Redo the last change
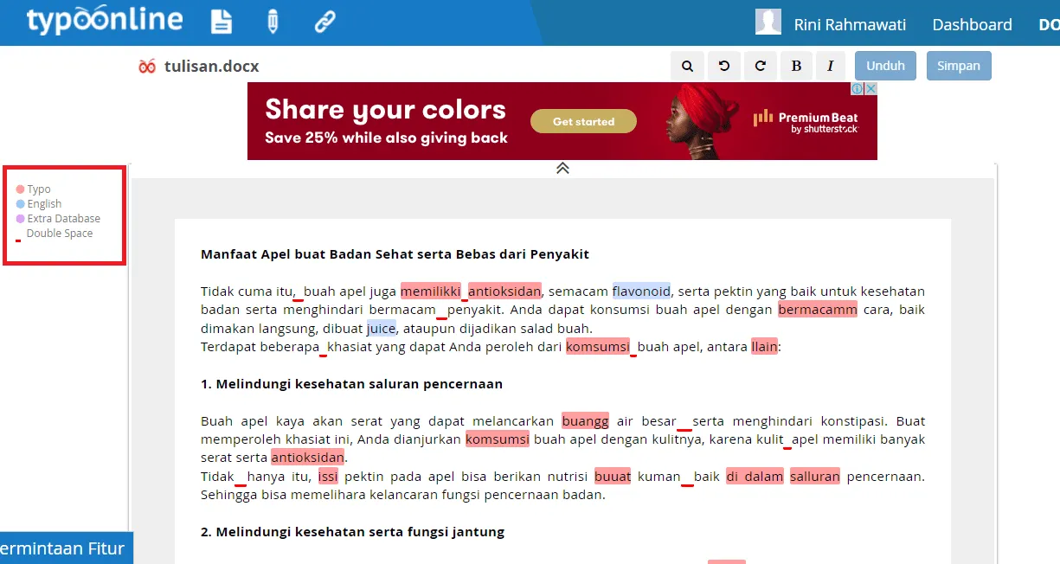1060x564 pixels. 760,66
